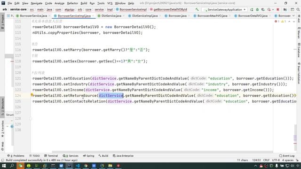Viewport: 301px width, 169px height.
Task: Go to previous highlighted error arrow
Action: [x=289, y=22]
